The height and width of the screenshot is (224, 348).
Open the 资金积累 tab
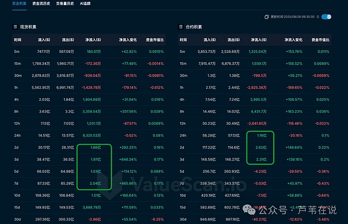[x=19, y=3]
